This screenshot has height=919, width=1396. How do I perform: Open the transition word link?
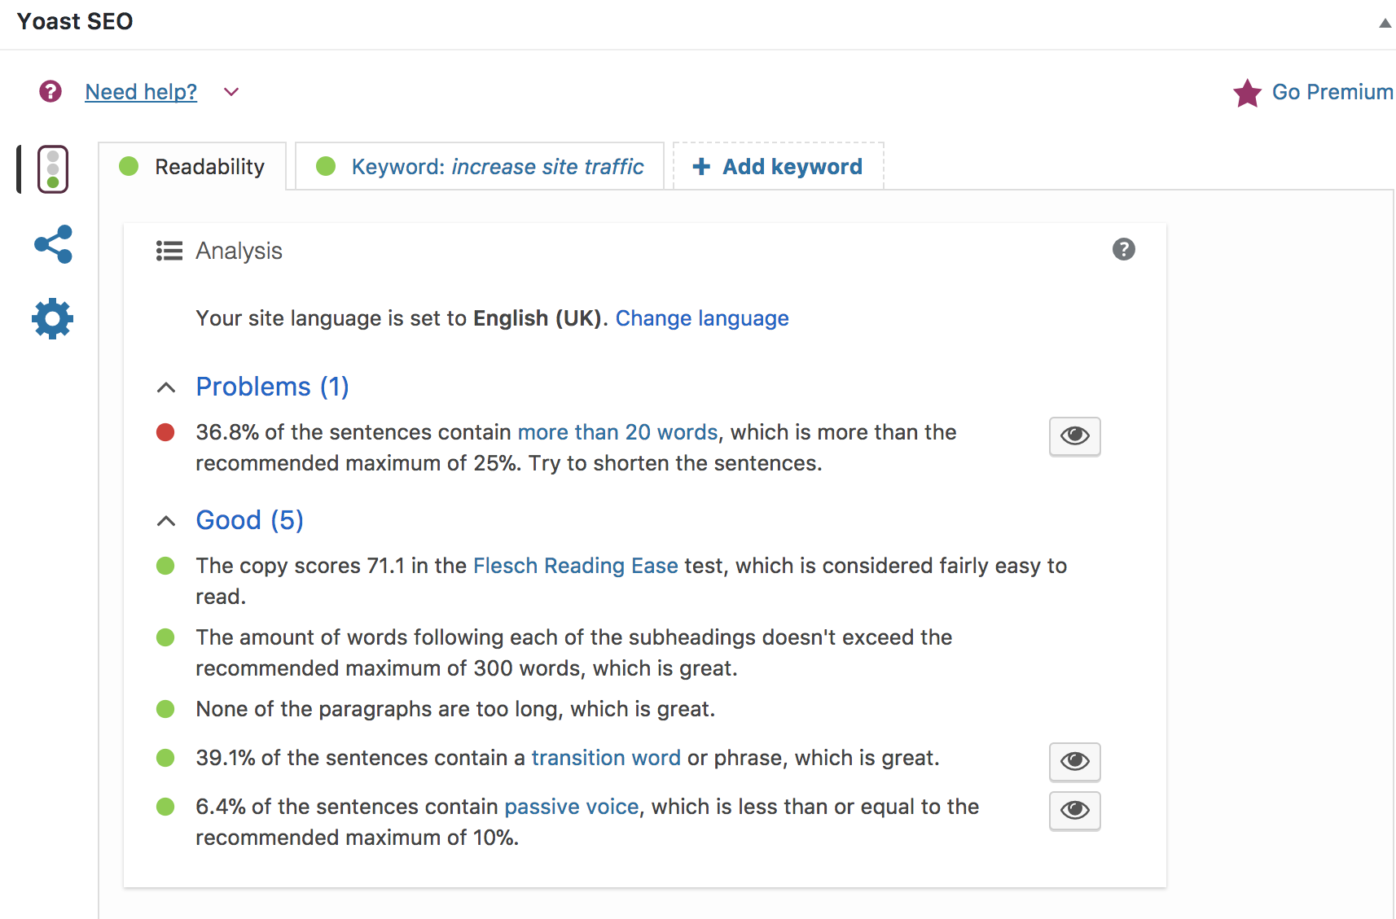point(606,758)
